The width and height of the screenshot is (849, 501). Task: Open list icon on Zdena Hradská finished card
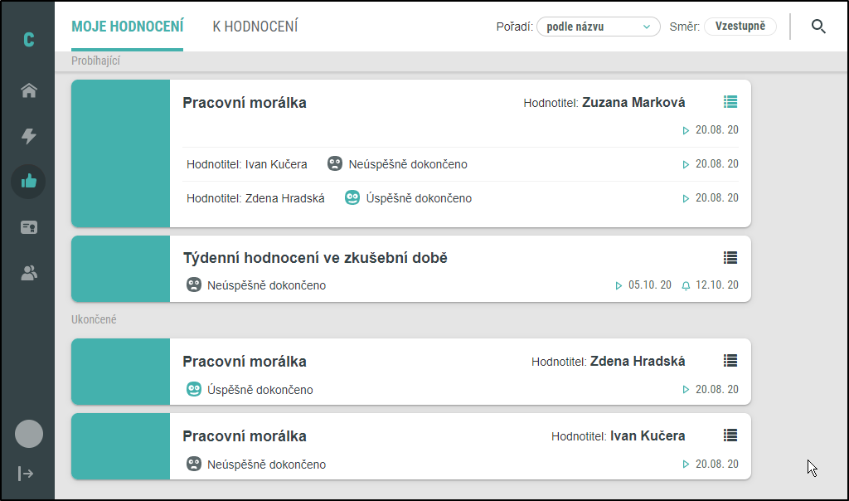pyautogui.click(x=730, y=361)
